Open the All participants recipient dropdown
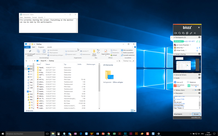The image size is (218, 136). coord(182,114)
